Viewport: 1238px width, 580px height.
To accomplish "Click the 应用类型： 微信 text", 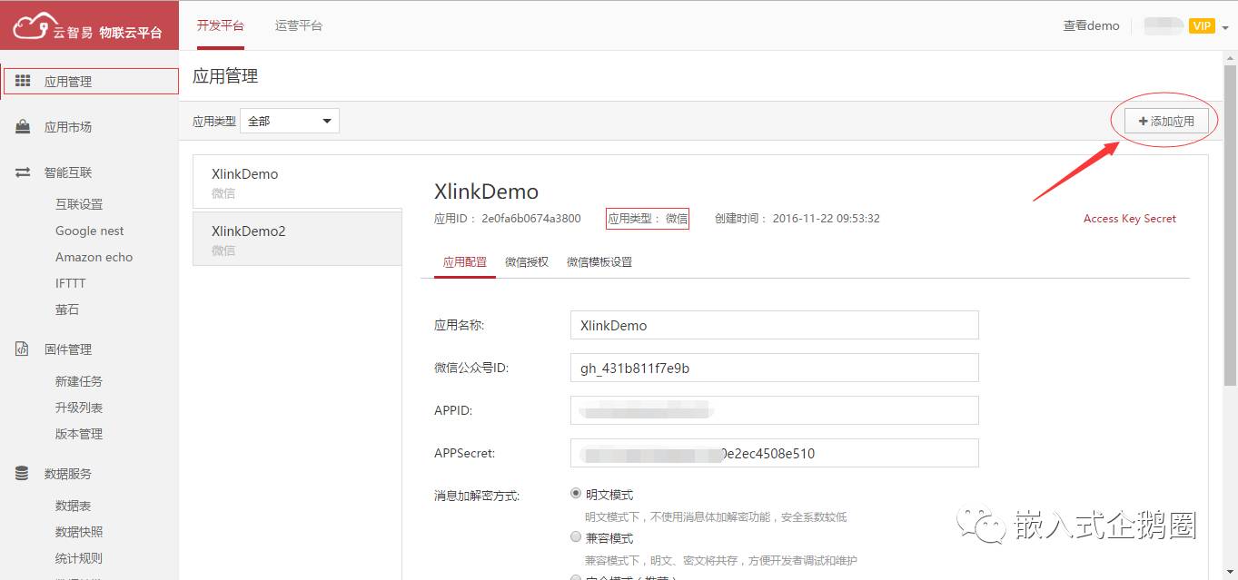I will (x=648, y=218).
